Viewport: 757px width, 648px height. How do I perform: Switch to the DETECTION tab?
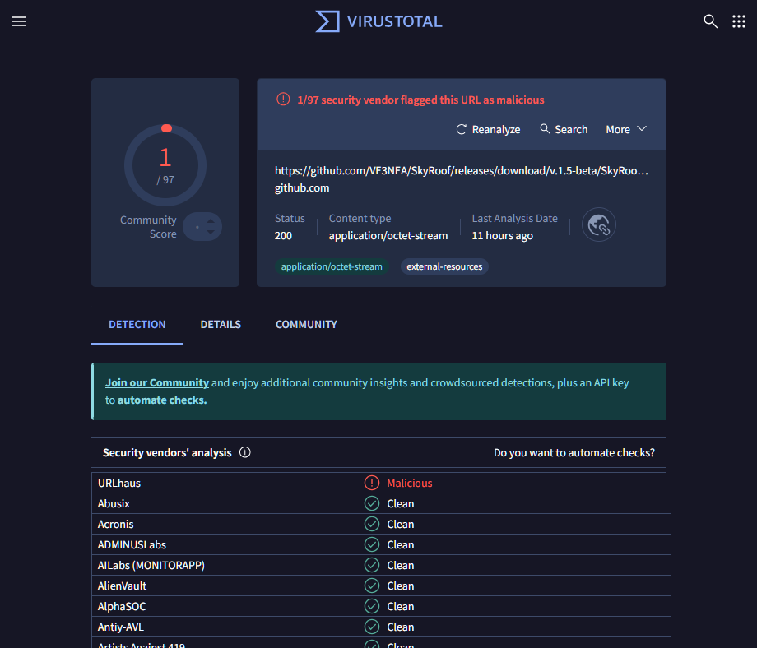pyautogui.click(x=137, y=324)
